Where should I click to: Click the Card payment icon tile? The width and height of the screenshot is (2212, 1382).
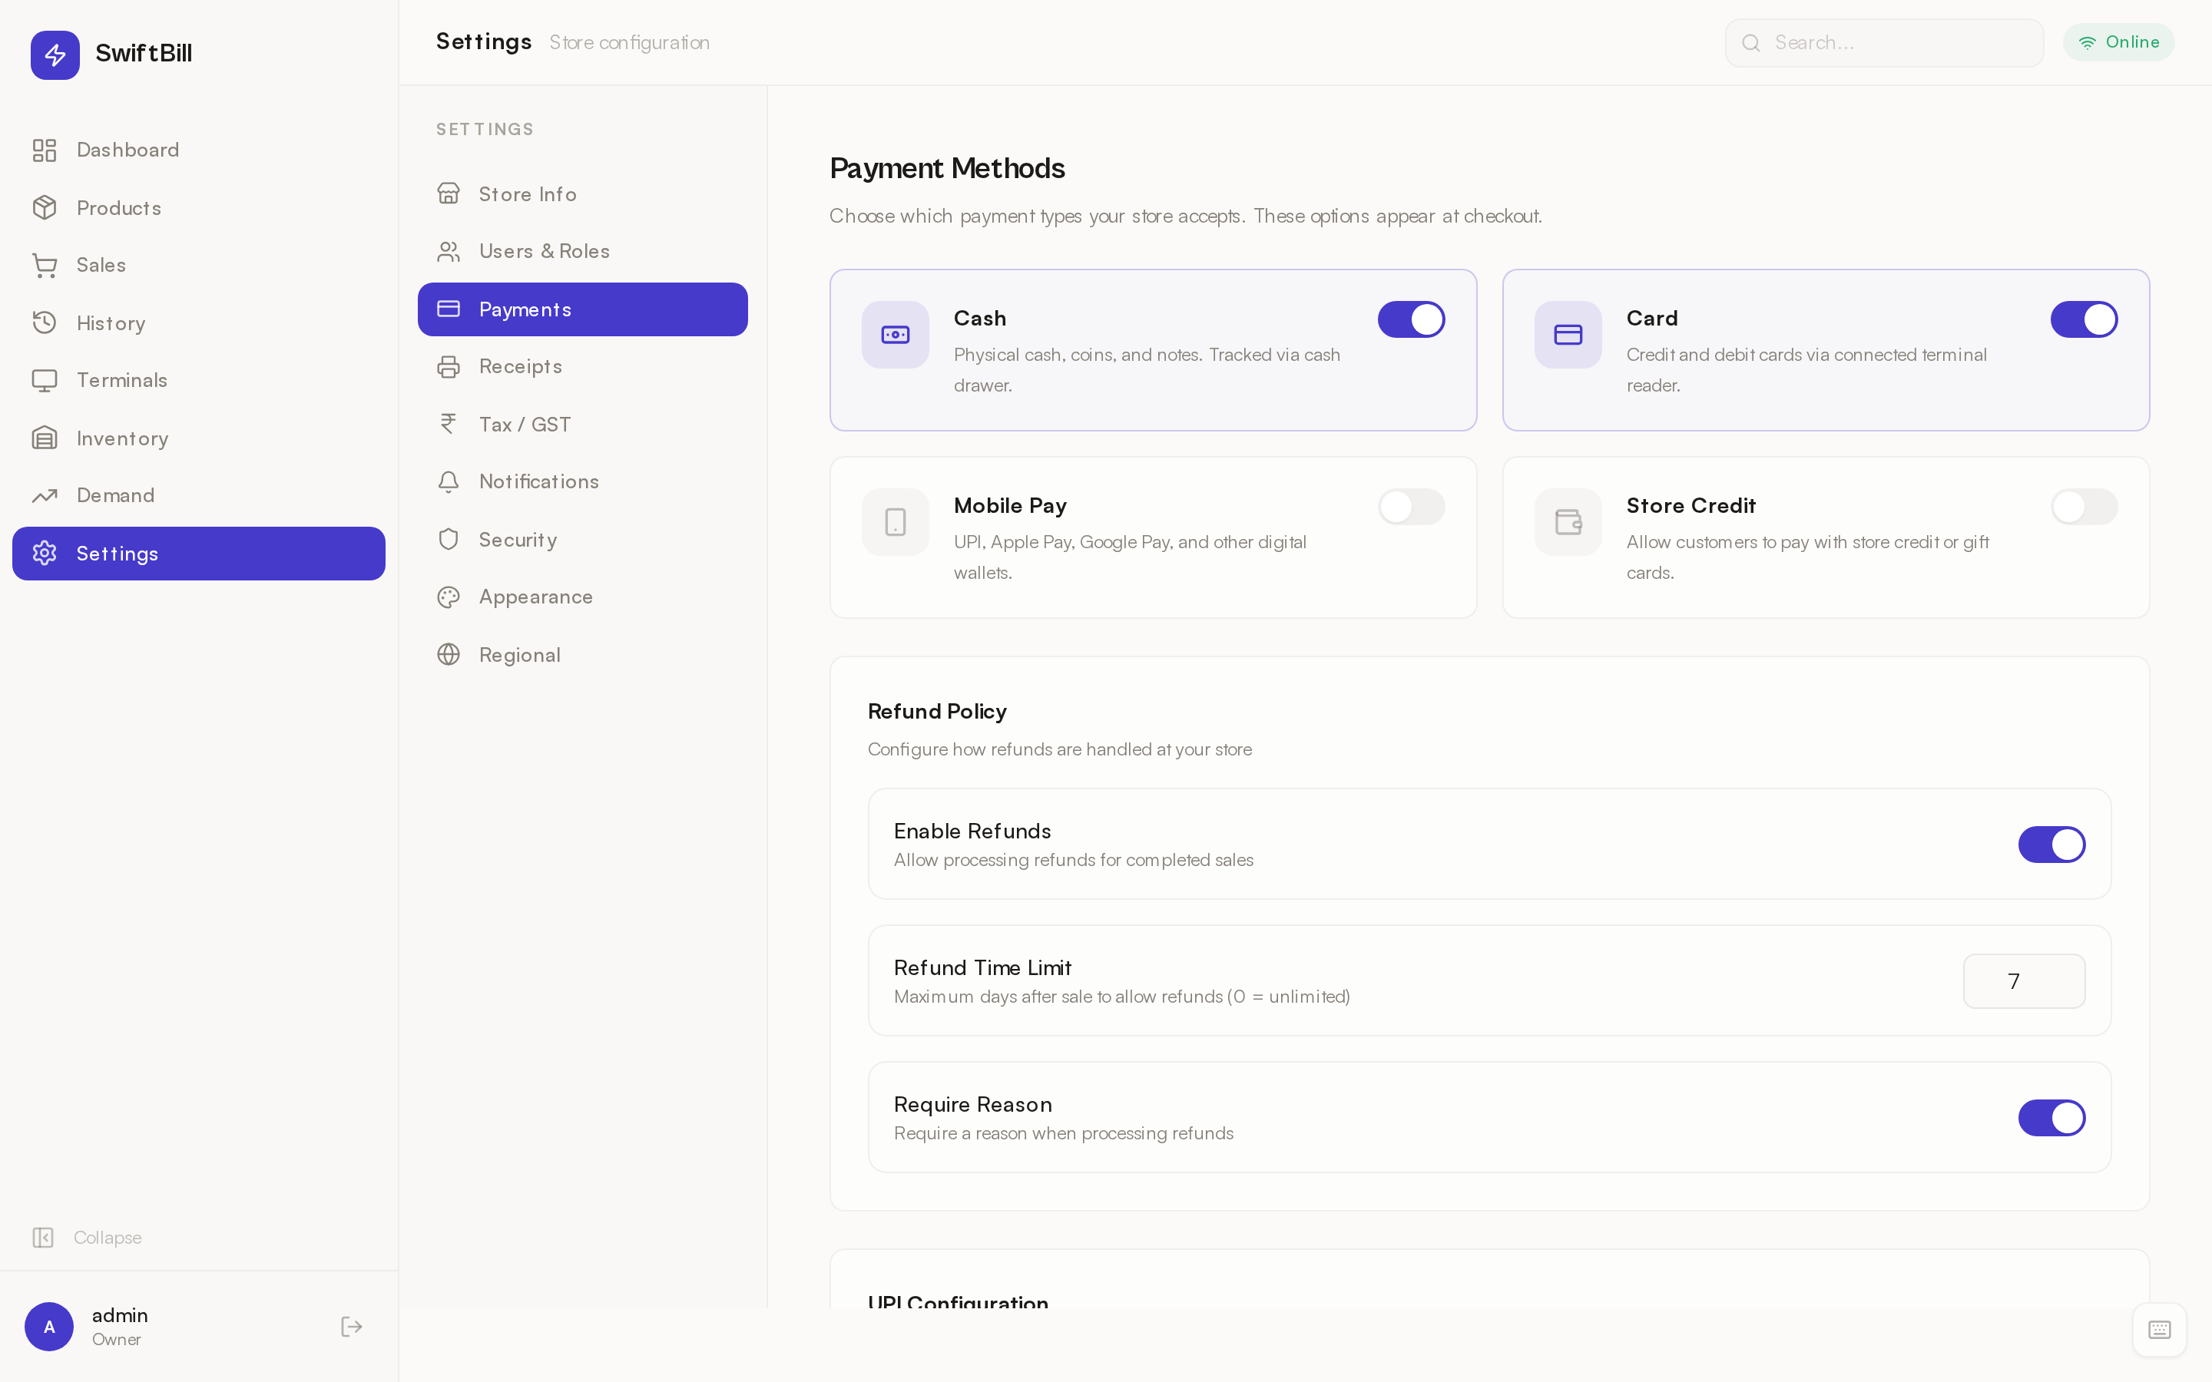click(x=1568, y=335)
